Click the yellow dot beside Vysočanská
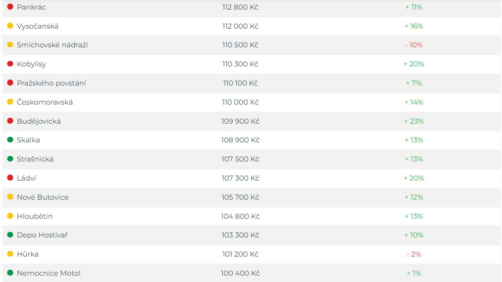 pos(10,26)
